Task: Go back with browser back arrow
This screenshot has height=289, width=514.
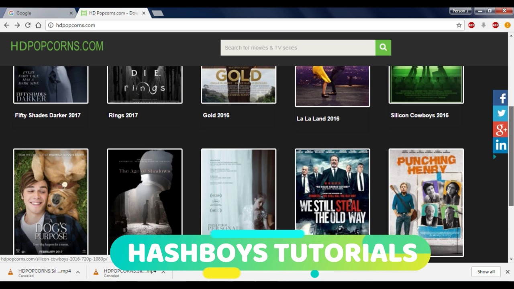Action: point(6,25)
